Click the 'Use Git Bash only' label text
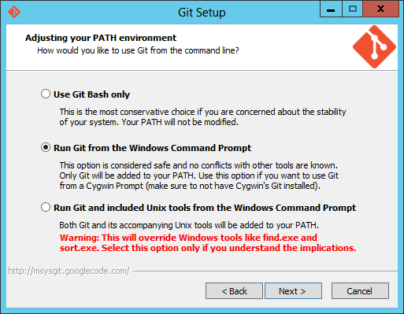This screenshot has height=314, width=404. [91, 94]
